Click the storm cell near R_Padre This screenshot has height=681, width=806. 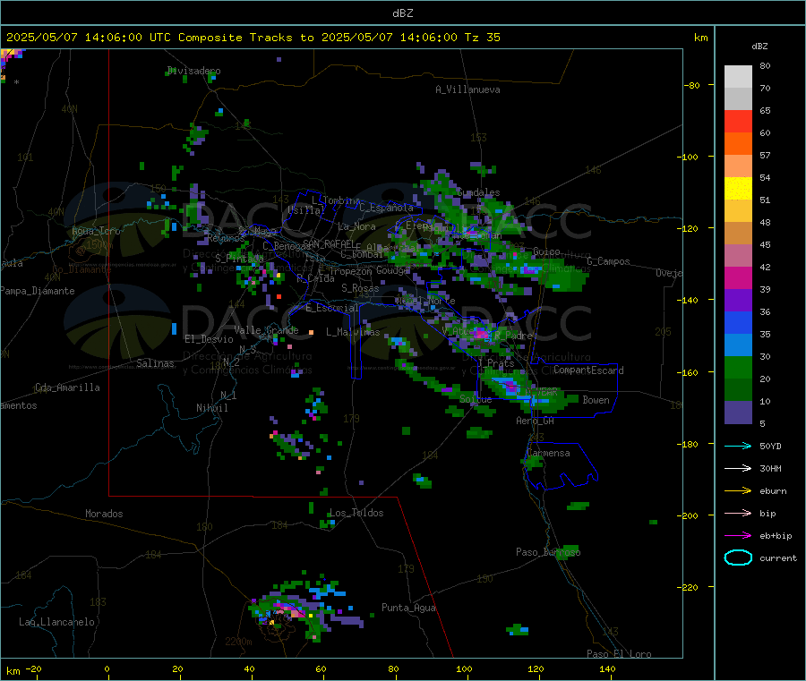coord(481,334)
